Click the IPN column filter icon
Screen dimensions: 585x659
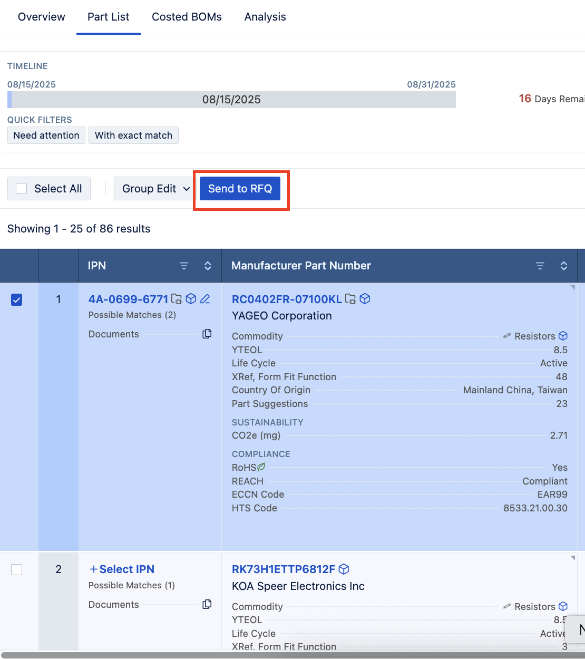tap(184, 266)
